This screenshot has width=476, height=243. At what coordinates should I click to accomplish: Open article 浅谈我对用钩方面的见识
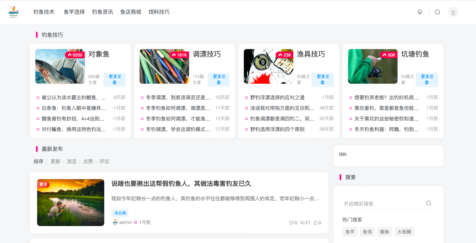pos(282,108)
